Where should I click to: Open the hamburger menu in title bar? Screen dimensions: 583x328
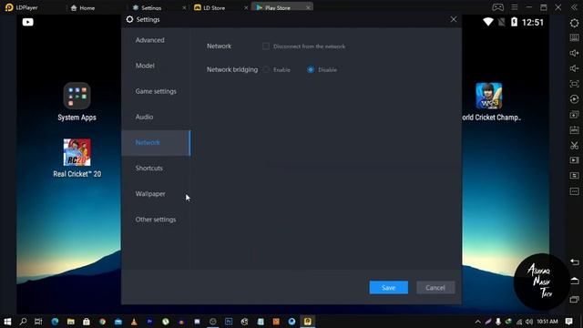click(x=514, y=7)
